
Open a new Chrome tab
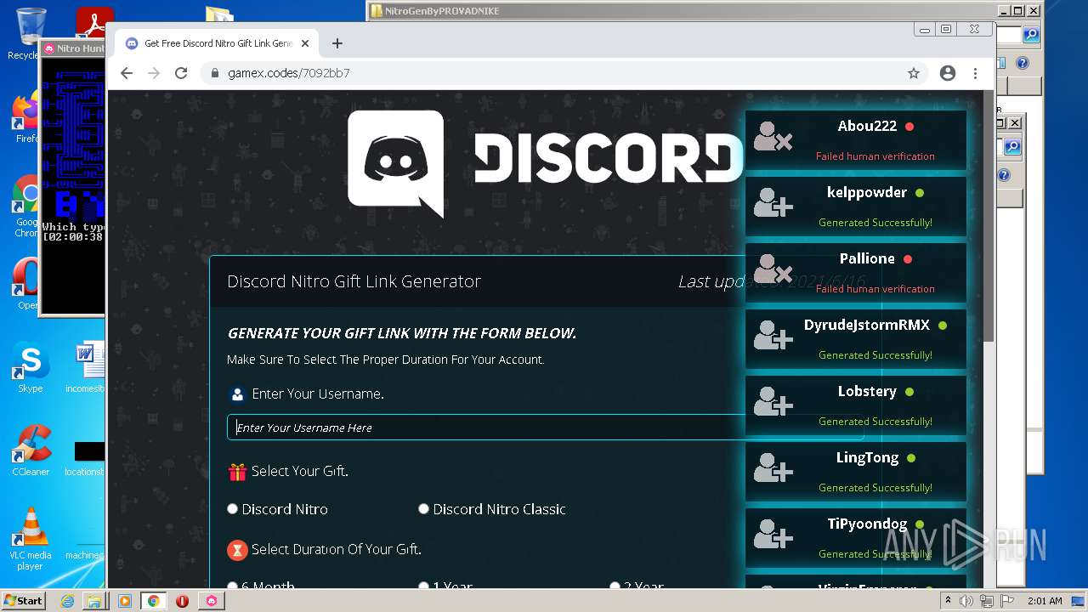[x=337, y=43]
